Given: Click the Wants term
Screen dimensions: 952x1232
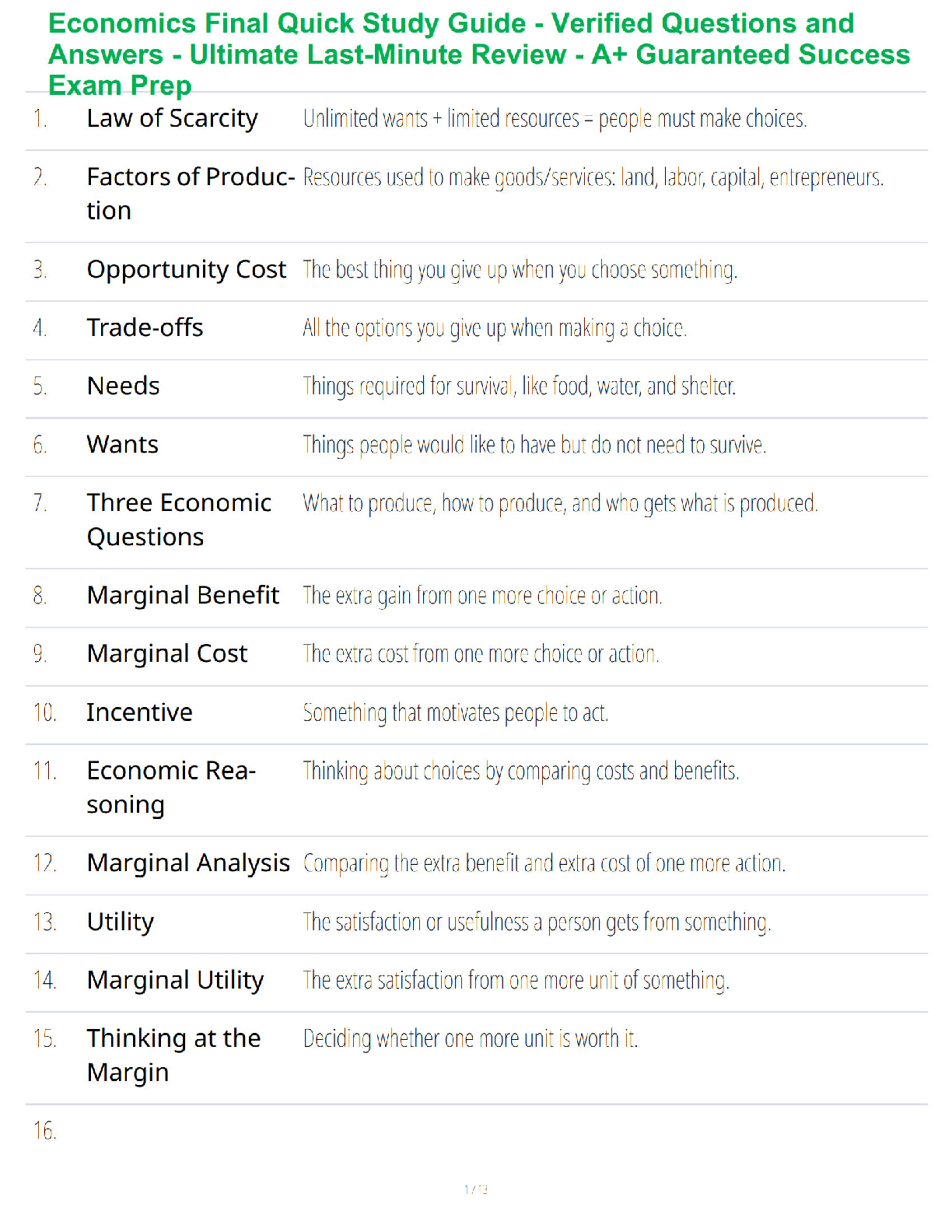Looking at the screenshot, I should click(x=122, y=444).
